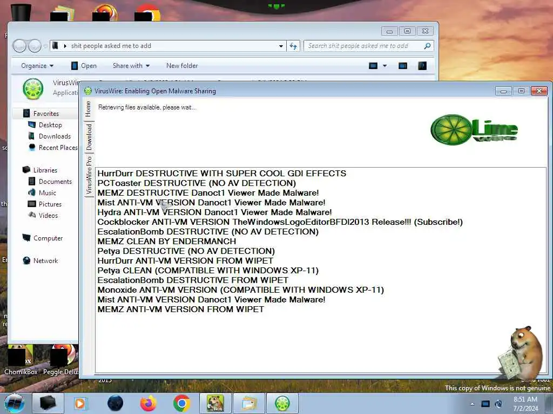Screen dimensions: 553x414
Task: Click the VirusWire lime title bar icon
Action: (x=88, y=91)
